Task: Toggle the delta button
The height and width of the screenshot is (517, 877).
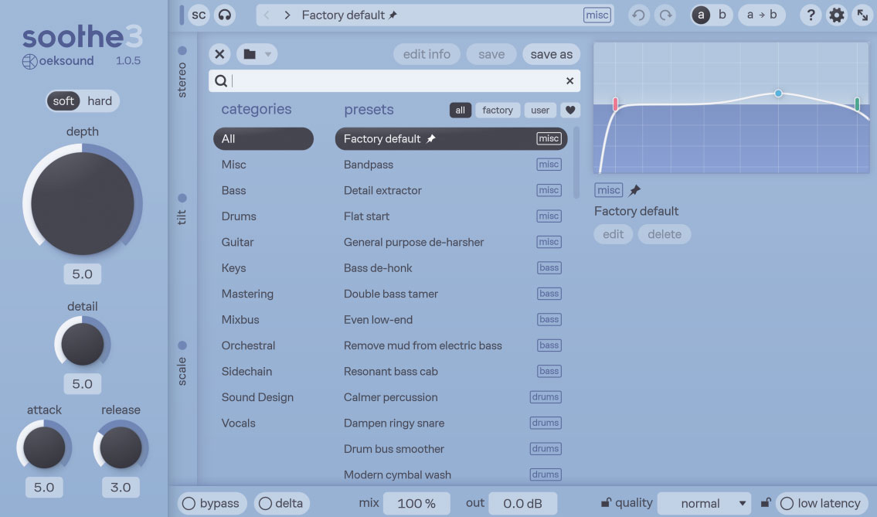Action: [x=281, y=503]
